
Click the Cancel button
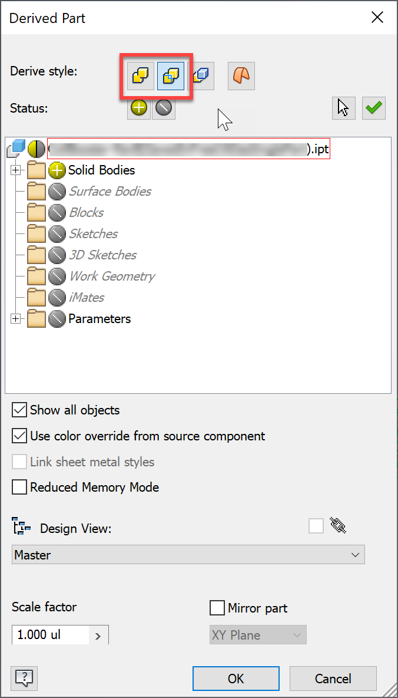click(333, 679)
